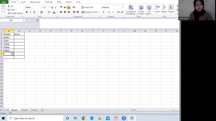Switch to the Sheet2 tab
Viewport: 216px width, 121px height.
coord(24,110)
